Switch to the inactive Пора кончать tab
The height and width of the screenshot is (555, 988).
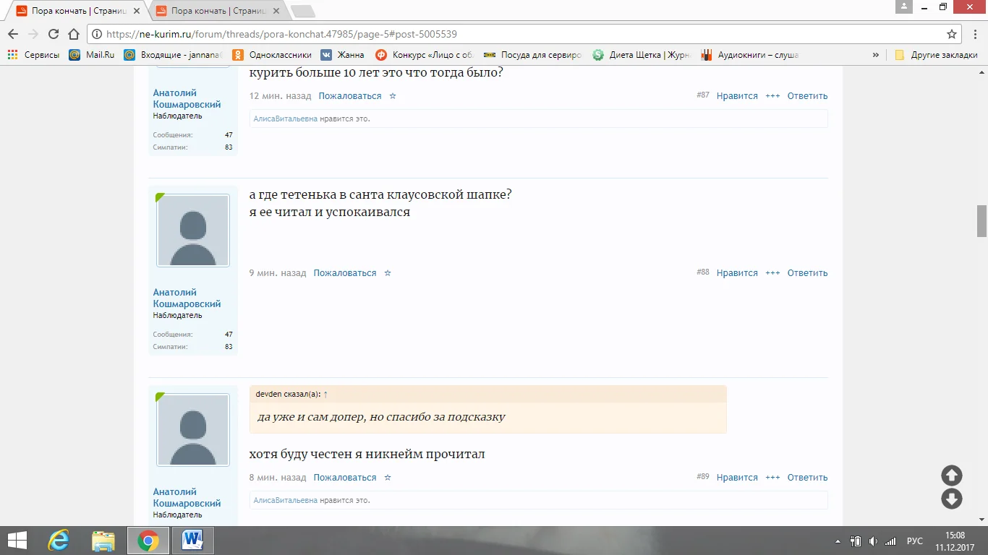pyautogui.click(x=218, y=11)
